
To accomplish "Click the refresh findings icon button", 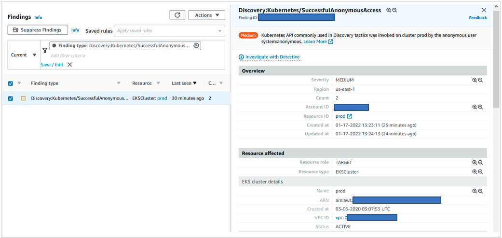I will pyautogui.click(x=177, y=15).
